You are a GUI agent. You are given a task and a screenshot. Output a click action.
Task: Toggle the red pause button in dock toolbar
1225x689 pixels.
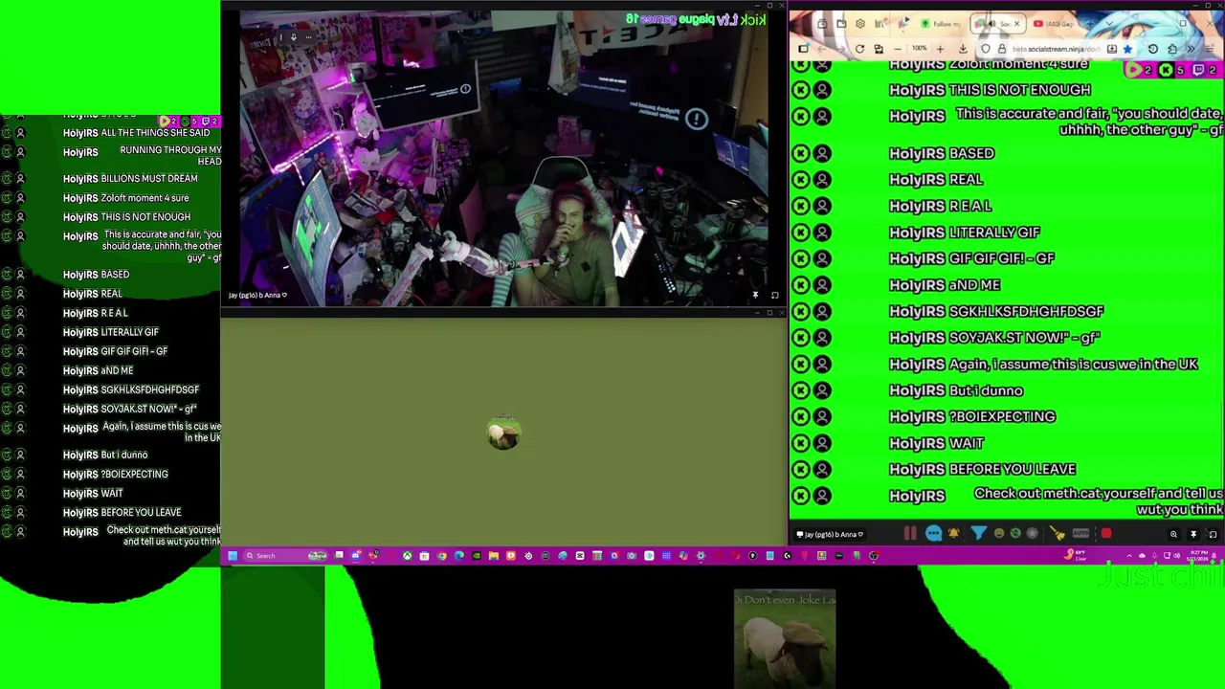tap(910, 533)
